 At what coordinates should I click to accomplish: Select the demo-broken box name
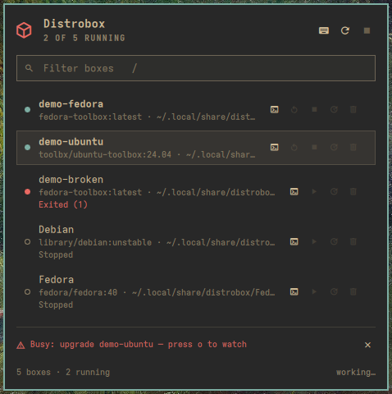pos(71,180)
